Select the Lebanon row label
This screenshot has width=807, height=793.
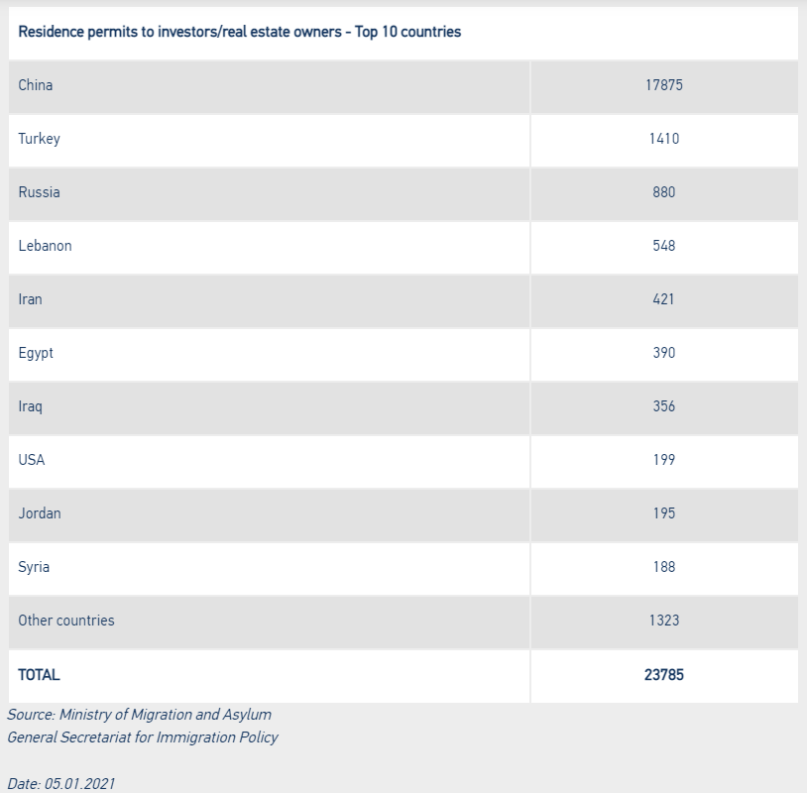point(45,246)
